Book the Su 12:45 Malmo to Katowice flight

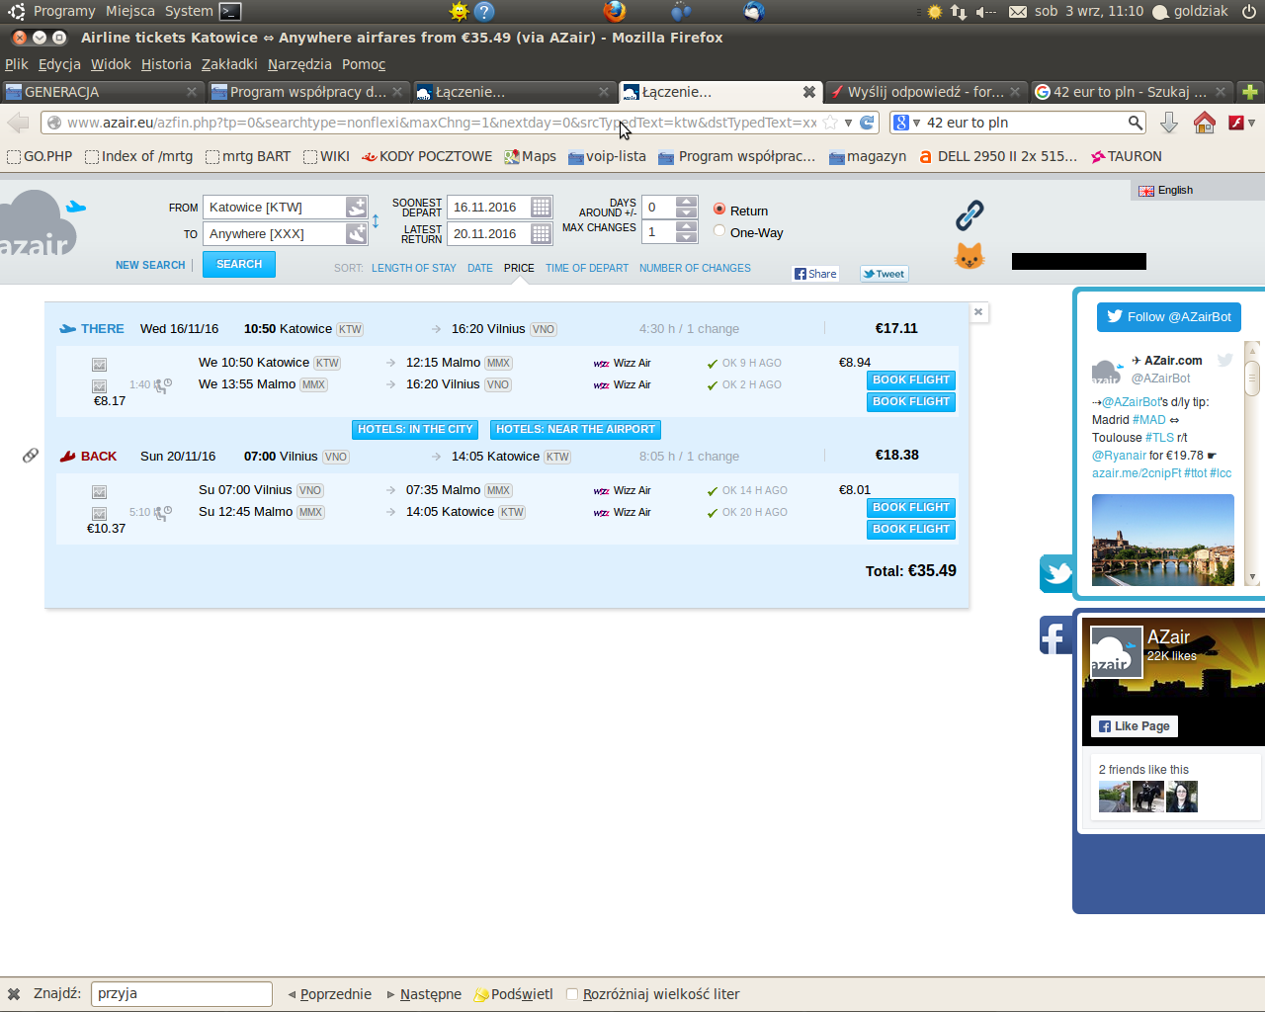[911, 529]
